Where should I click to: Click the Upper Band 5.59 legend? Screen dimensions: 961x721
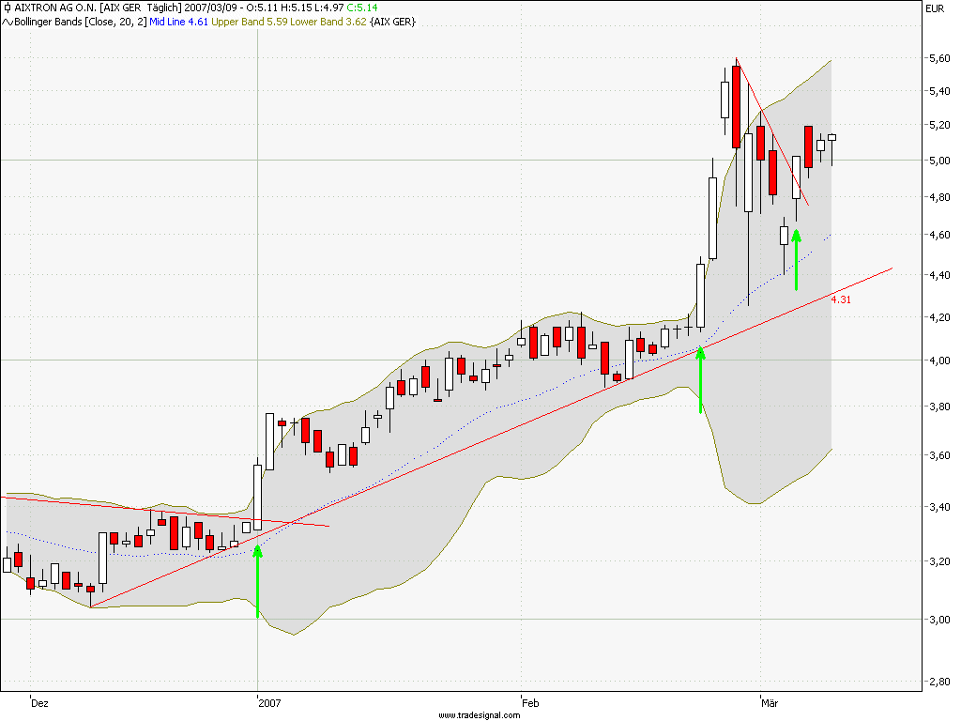[250, 23]
